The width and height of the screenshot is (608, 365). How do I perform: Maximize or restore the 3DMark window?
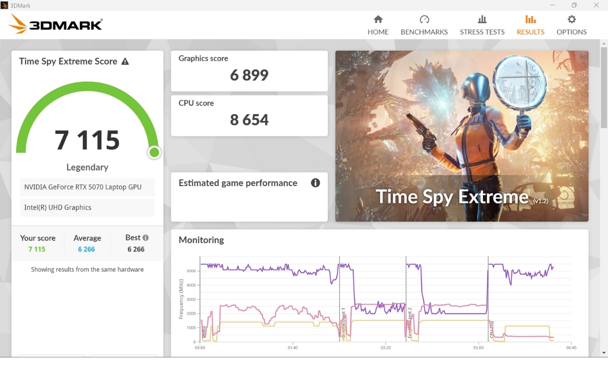pyautogui.click(x=574, y=5)
